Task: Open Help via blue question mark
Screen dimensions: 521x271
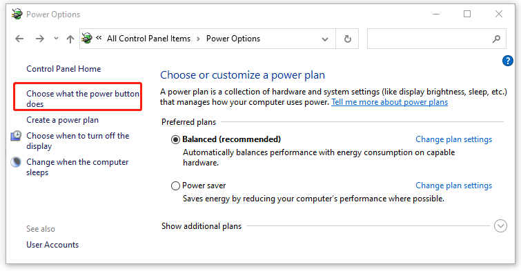Action: coord(507,61)
